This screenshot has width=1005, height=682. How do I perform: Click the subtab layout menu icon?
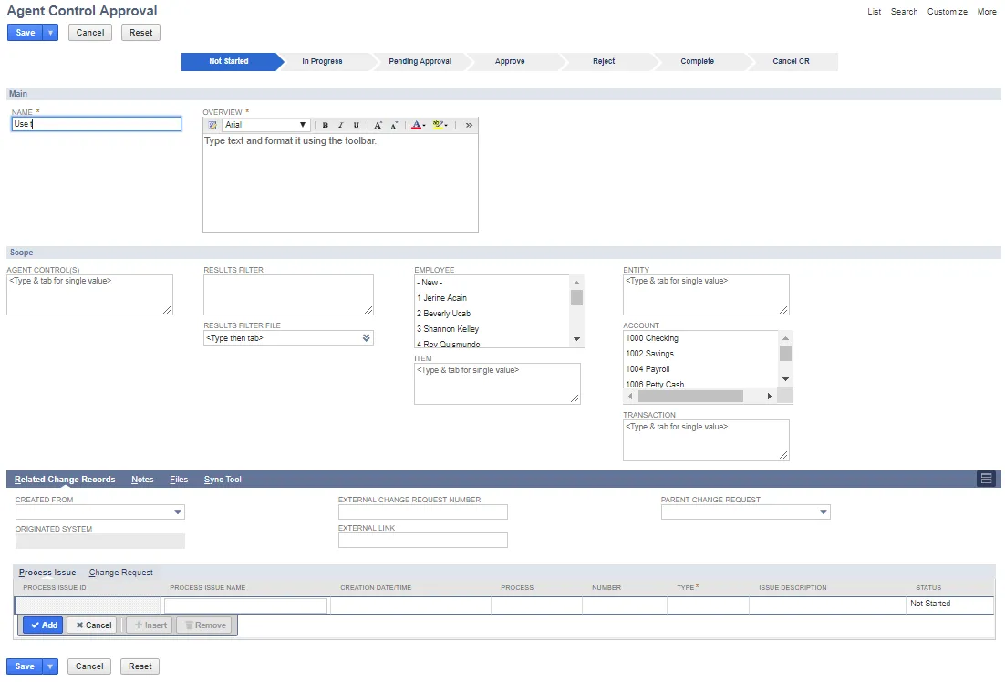pyautogui.click(x=987, y=479)
